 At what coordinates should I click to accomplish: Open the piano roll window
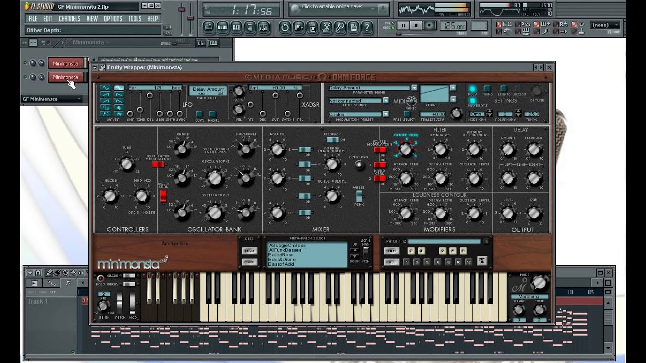tap(236, 27)
